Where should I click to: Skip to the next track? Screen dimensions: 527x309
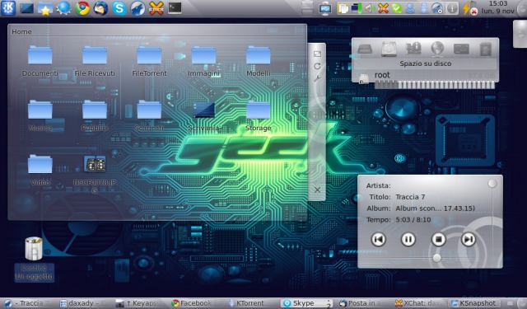coord(469,240)
